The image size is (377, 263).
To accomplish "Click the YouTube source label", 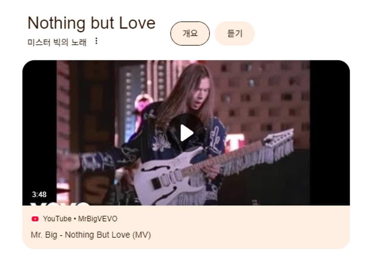I will pyautogui.click(x=57, y=219).
